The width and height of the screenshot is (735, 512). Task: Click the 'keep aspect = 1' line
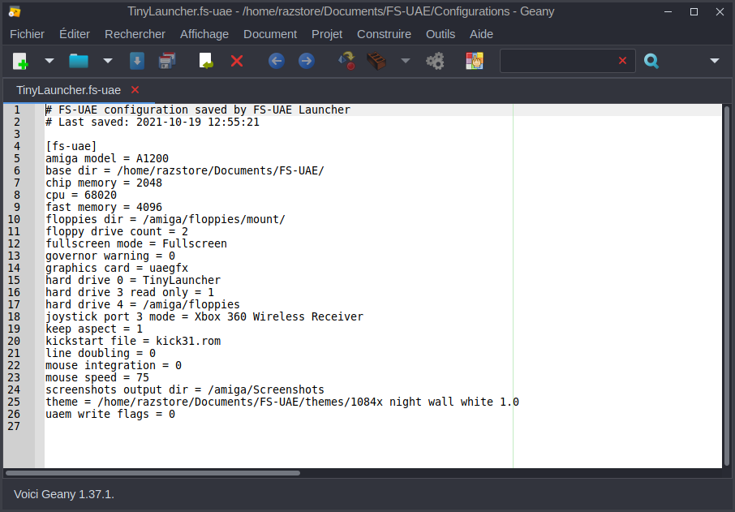(x=94, y=329)
